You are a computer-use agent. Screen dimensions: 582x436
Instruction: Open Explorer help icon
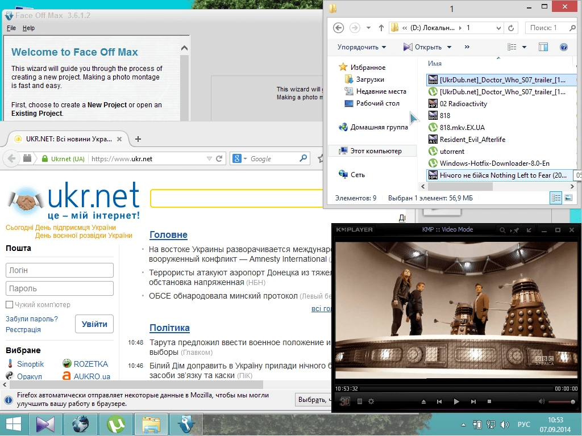563,47
